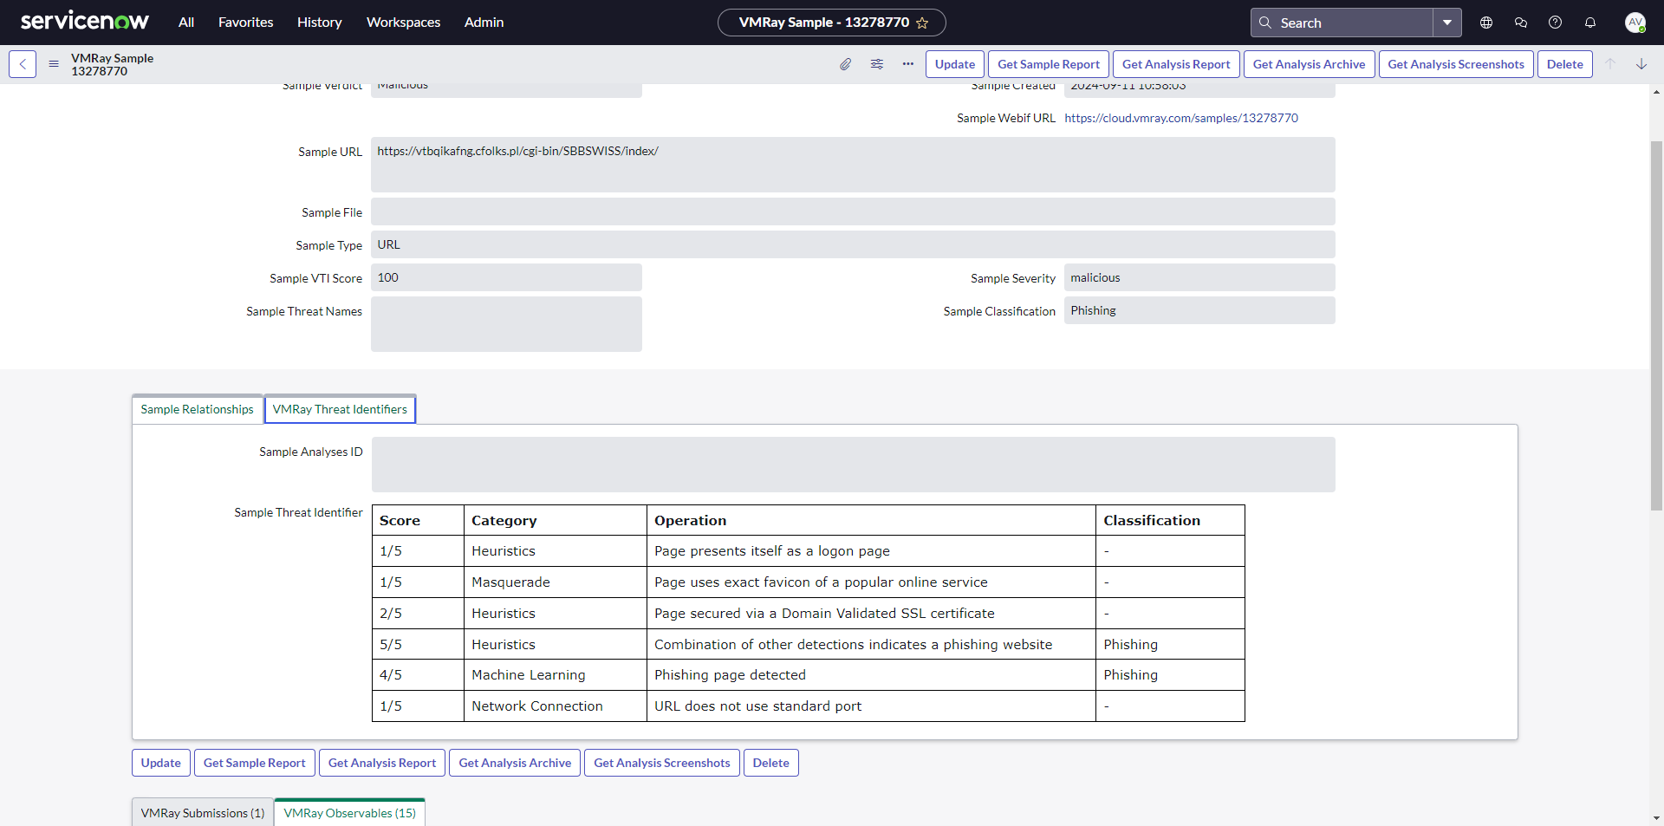The width and height of the screenshot is (1664, 826).
Task: Click bottom Get Analysis Report button
Action: pyautogui.click(x=382, y=763)
